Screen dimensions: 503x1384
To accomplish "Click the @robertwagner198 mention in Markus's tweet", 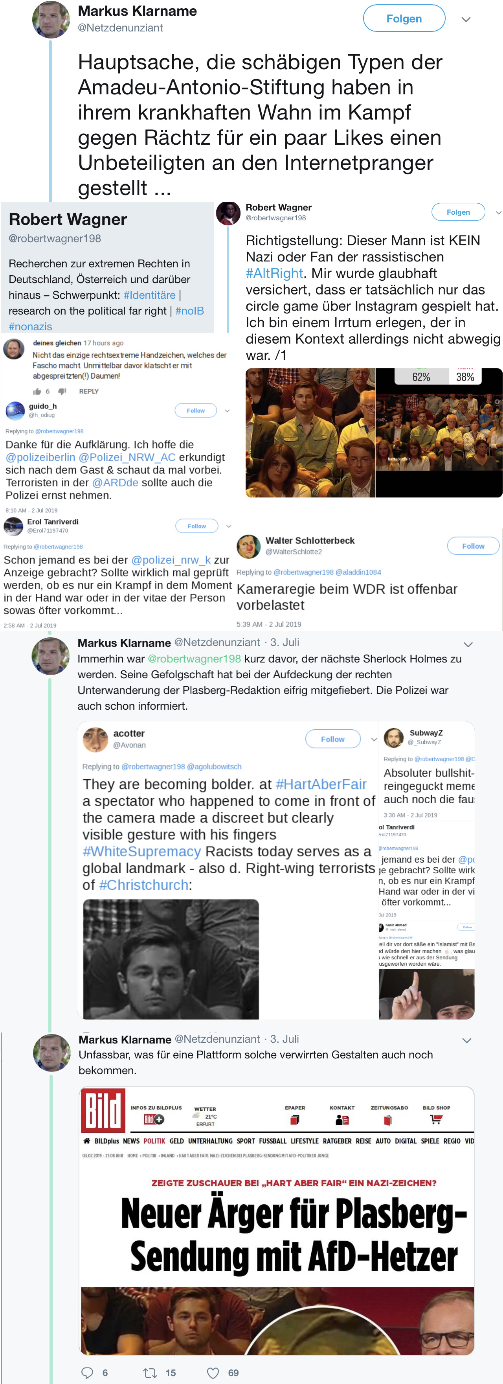I will coord(195,659).
